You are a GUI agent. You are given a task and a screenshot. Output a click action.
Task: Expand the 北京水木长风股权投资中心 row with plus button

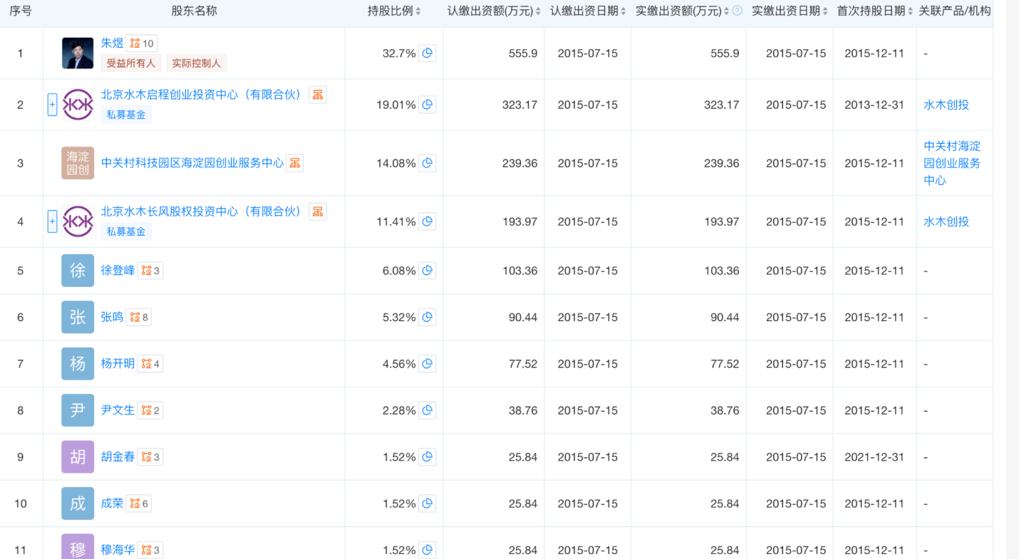(x=52, y=221)
